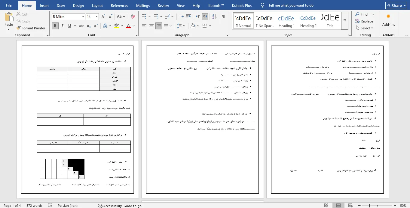Shrink font size with the smaller A icon
Image resolution: width=410 pixels, height=208 pixels.
[110, 17]
